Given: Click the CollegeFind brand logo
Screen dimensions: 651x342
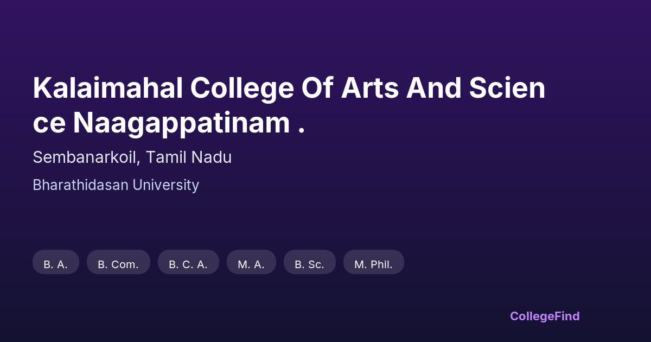Looking at the screenshot, I should [x=544, y=316].
